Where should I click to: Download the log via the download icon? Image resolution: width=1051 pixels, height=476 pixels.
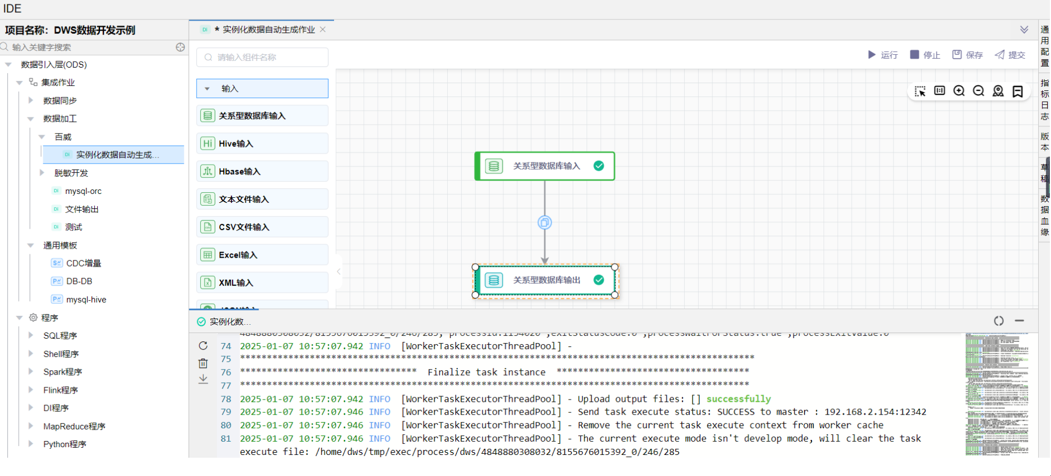click(x=203, y=379)
